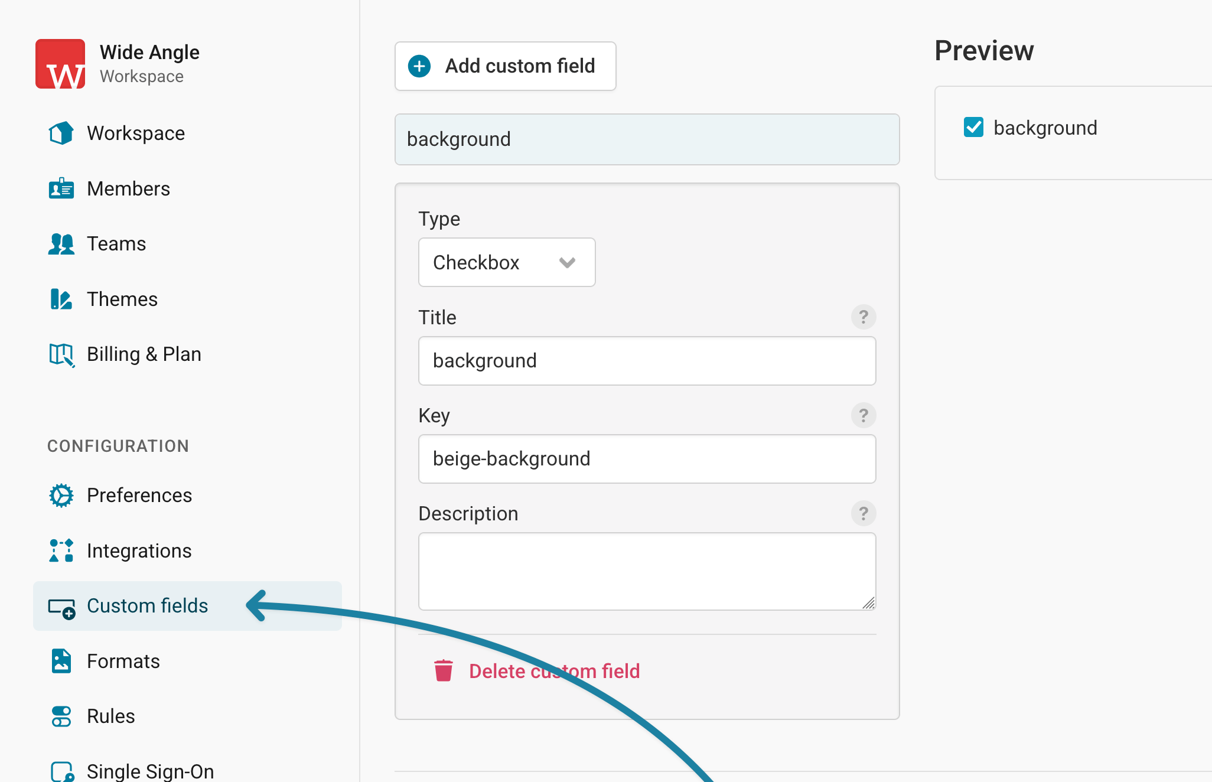
Task: Click the Themes swatch icon
Action: click(61, 299)
